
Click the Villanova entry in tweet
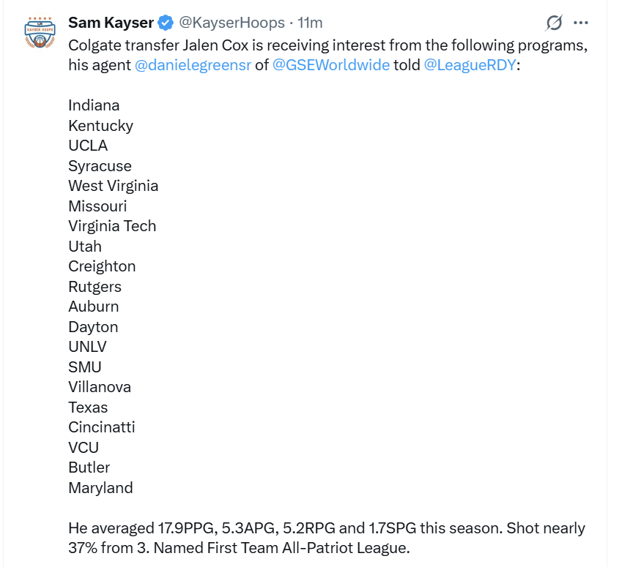click(x=100, y=387)
